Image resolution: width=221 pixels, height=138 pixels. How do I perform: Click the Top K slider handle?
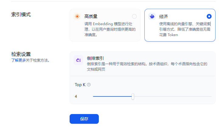point(133,96)
